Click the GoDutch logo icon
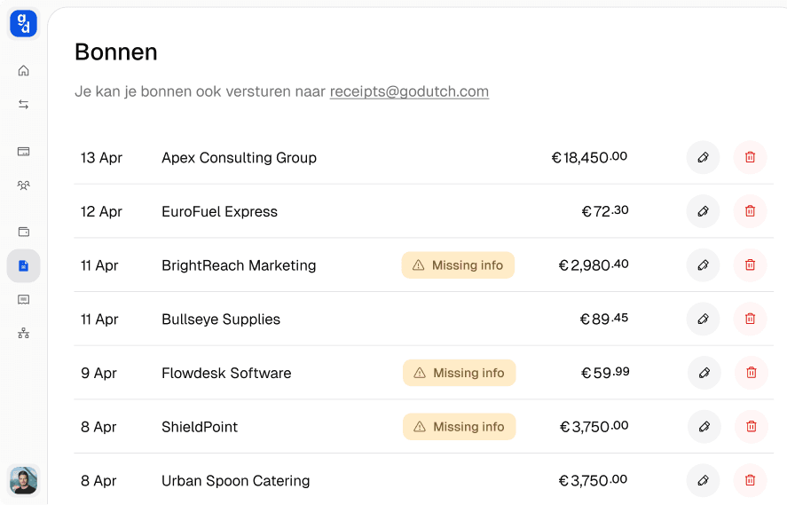 click(x=23, y=24)
